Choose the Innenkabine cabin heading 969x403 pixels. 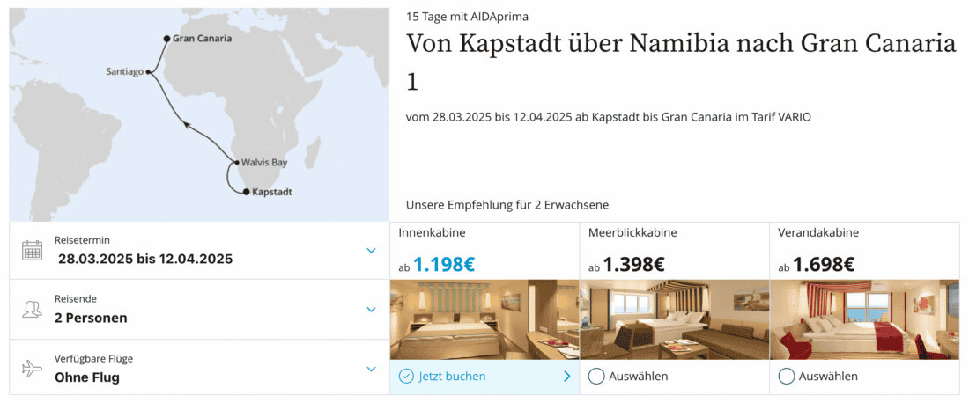(432, 233)
